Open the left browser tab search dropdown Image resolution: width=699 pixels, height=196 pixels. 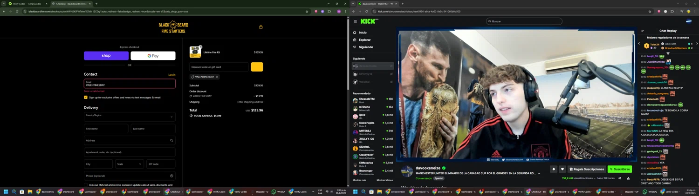click(x=4, y=4)
